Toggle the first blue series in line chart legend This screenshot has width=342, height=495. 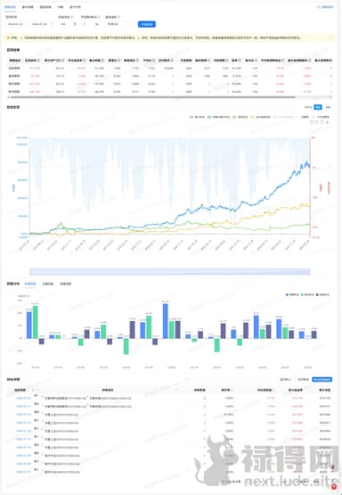[197, 117]
